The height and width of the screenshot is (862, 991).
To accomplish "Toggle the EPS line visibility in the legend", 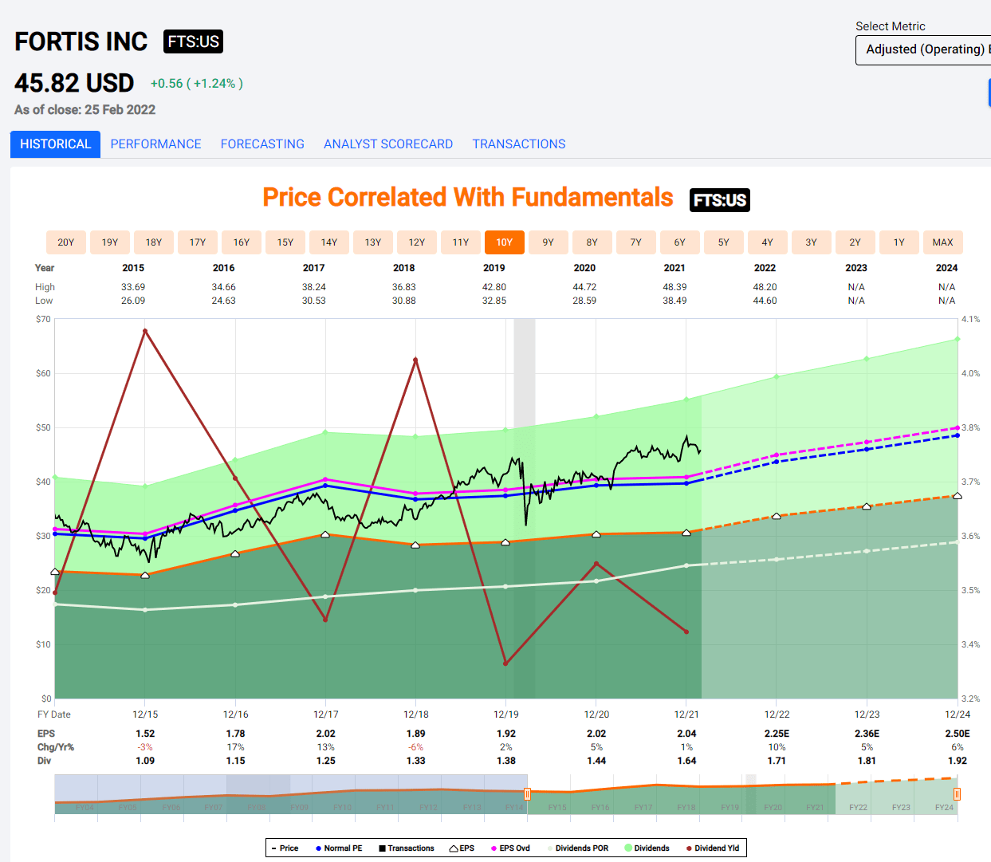I will click(x=461, y=848).
